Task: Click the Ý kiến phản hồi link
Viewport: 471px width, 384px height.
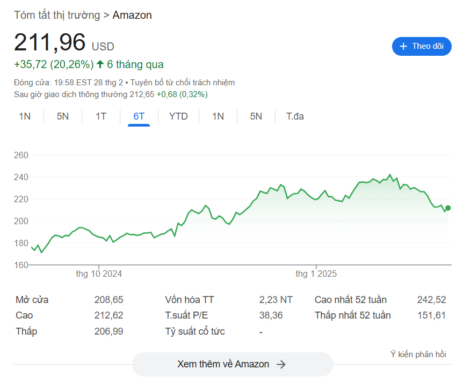Action: (418, 354)
